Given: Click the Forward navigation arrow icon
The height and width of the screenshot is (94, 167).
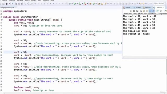Looking at the screenshot, I should [148, 4].
